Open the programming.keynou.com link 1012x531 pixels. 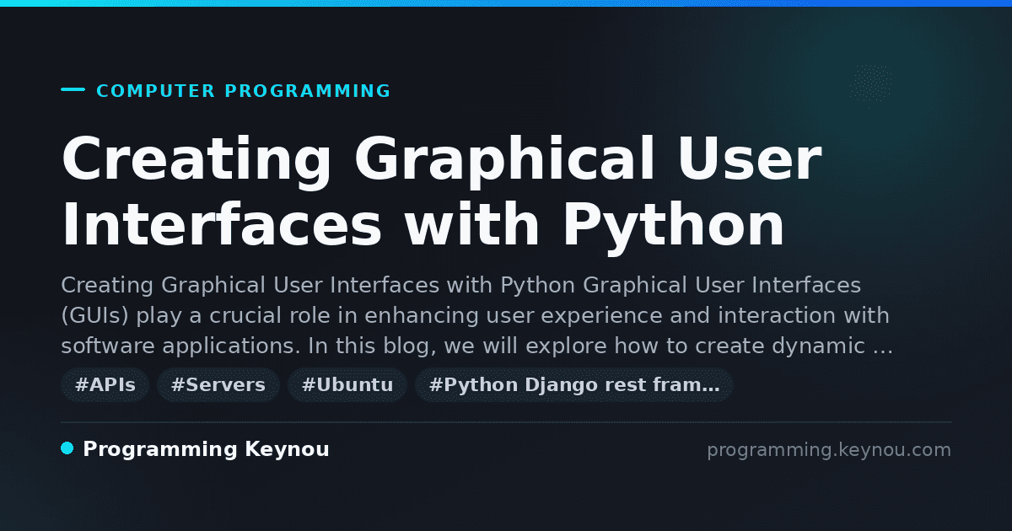pyautogui.click(x=829, y=450)
